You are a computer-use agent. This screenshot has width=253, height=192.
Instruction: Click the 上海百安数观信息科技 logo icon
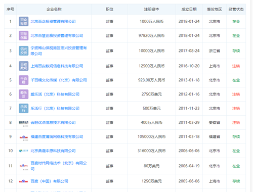click(24, 66)
